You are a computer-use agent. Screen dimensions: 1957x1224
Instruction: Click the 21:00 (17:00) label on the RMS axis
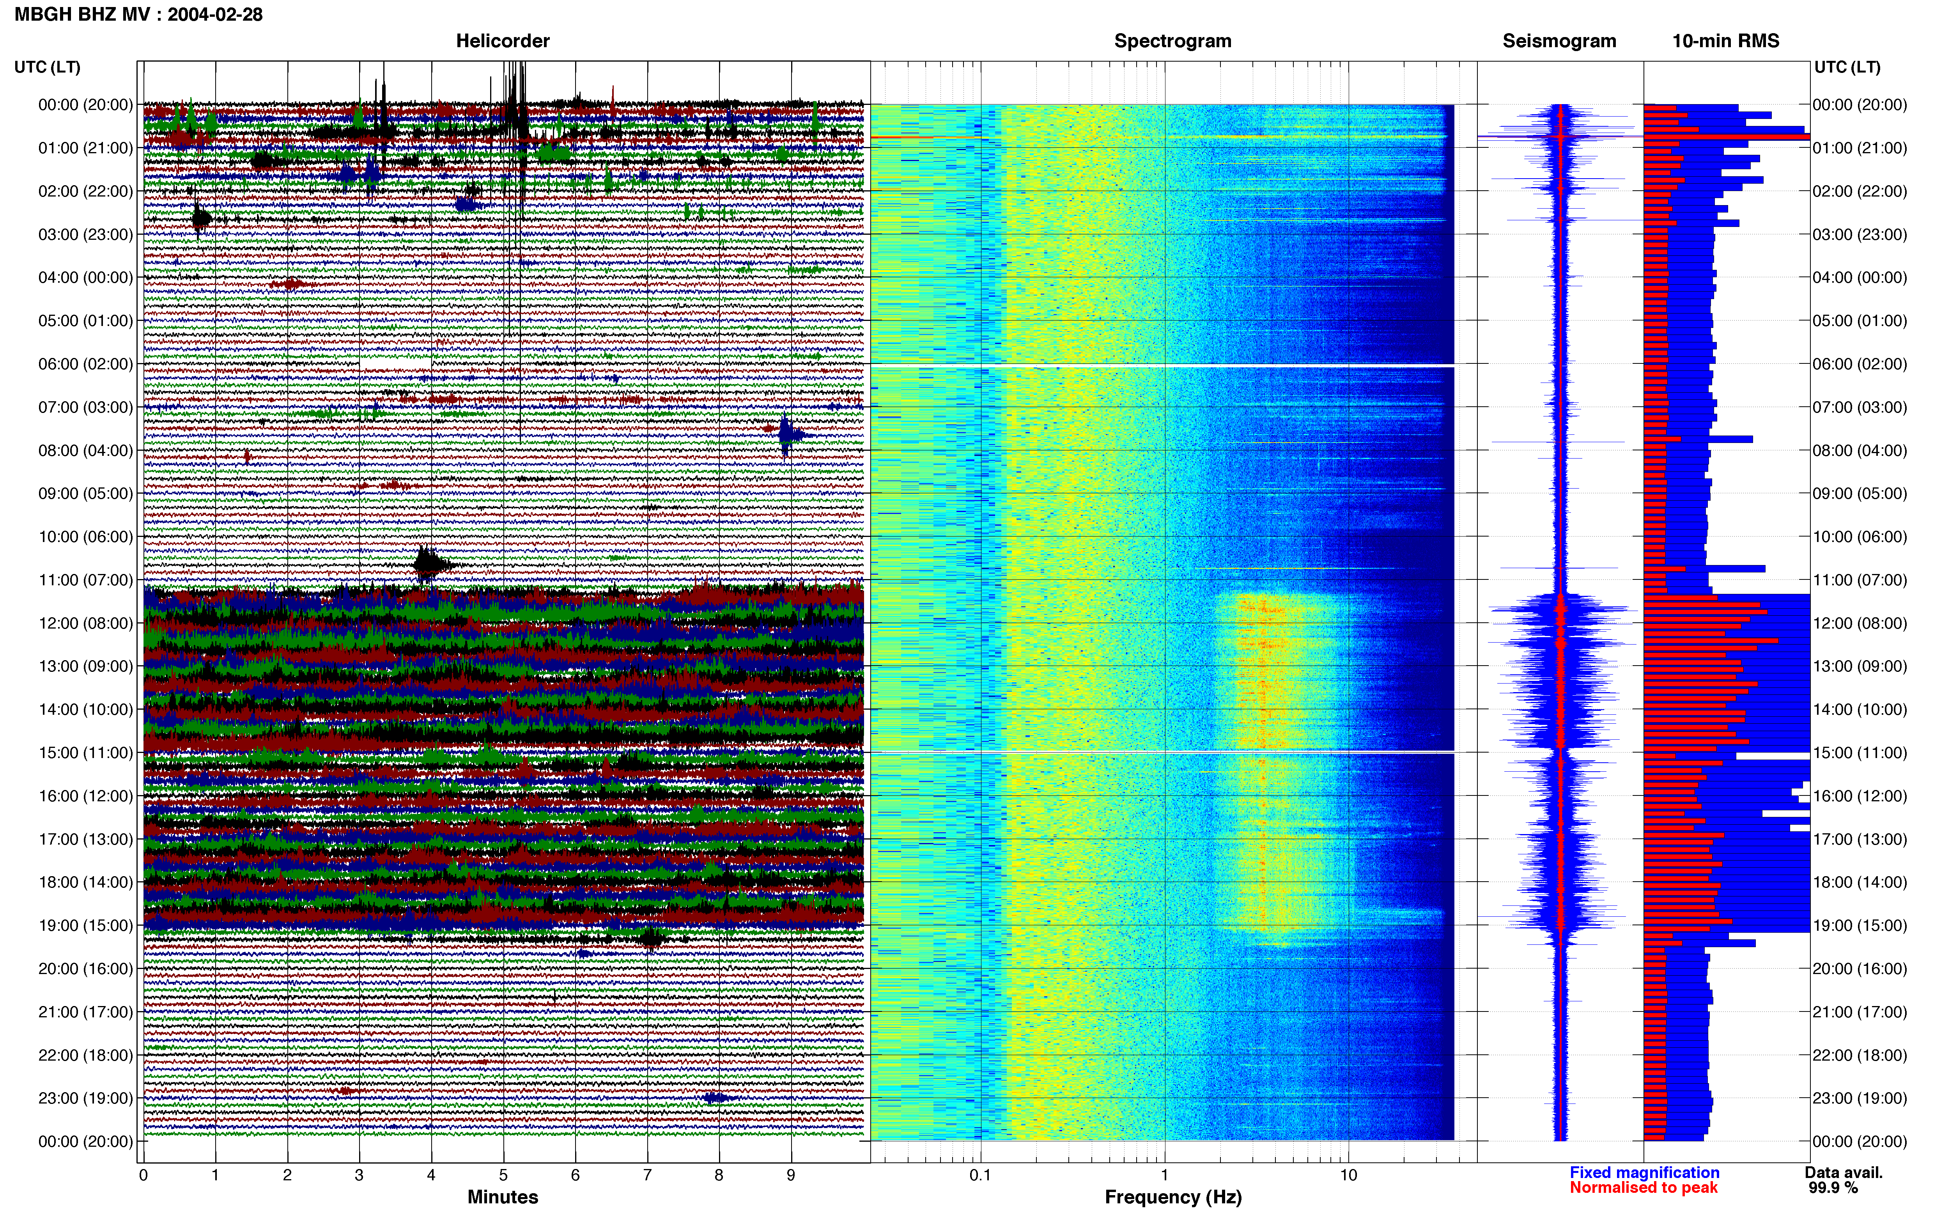(x=1860, y=1012)
